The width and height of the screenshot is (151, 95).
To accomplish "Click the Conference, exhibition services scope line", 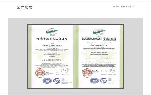I will 99,58.
